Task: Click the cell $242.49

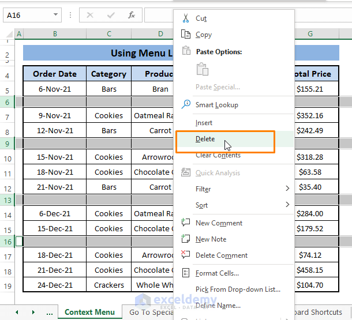Action: [316, 130]
